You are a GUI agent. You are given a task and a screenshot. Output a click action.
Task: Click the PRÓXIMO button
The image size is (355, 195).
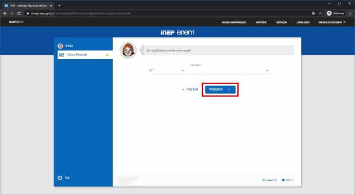(x=220, y=90)
